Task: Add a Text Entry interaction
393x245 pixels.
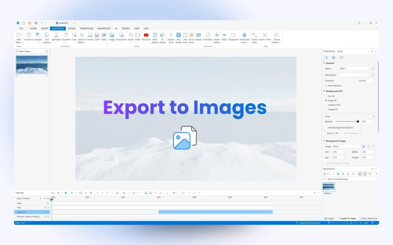Action: point(185,38)
